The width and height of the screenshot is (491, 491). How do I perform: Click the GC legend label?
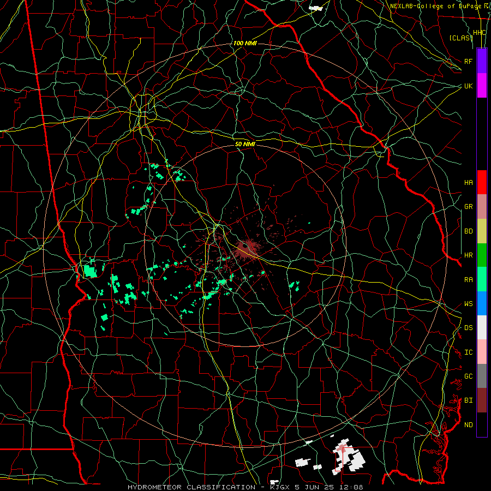[468, 376]
